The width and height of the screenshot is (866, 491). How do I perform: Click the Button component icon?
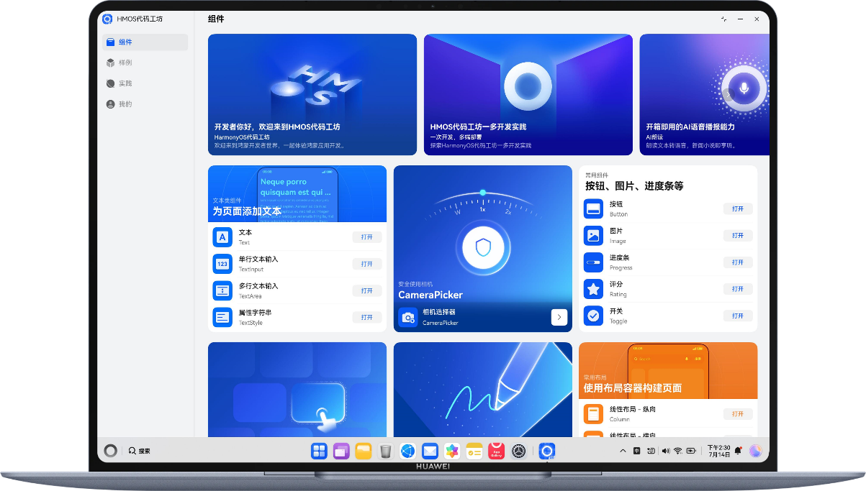pyautogui.click(x=592, y=208)
